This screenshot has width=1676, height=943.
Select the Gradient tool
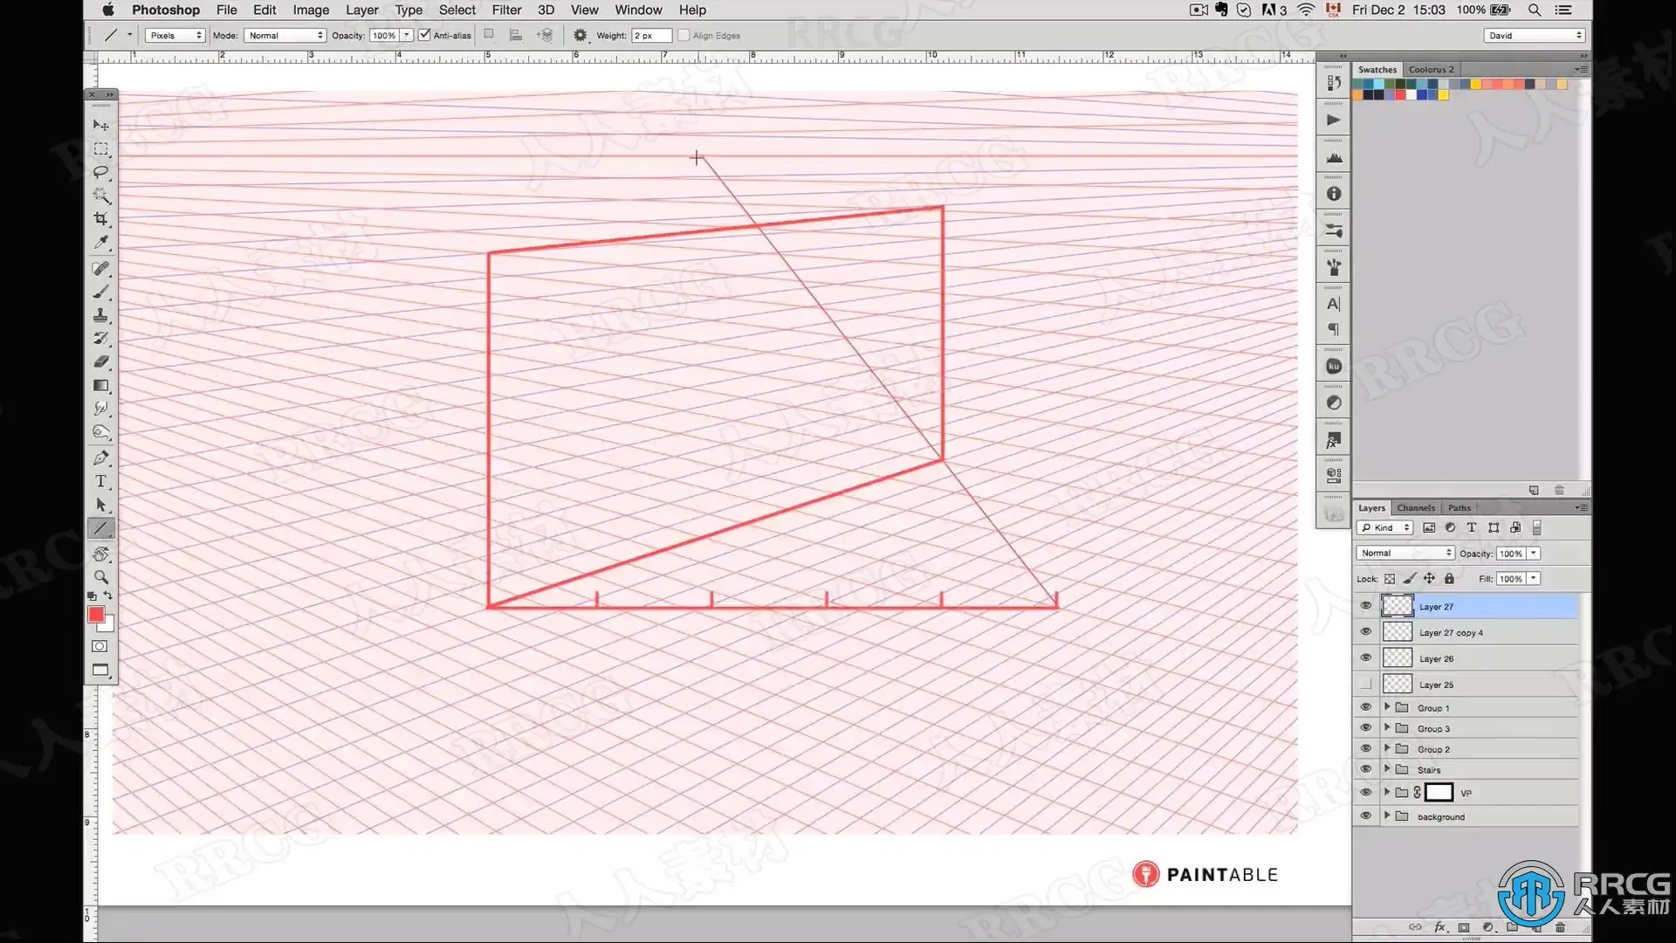pyautogui.click(x=101, y=386)
